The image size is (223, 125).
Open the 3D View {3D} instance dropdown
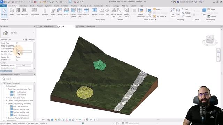point(23,40)
